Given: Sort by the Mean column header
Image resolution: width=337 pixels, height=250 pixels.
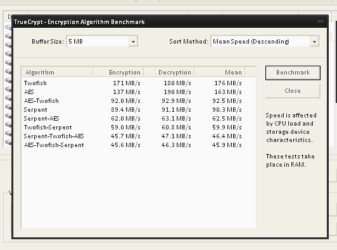Looking at the screenshot, I should click(220, 73).
